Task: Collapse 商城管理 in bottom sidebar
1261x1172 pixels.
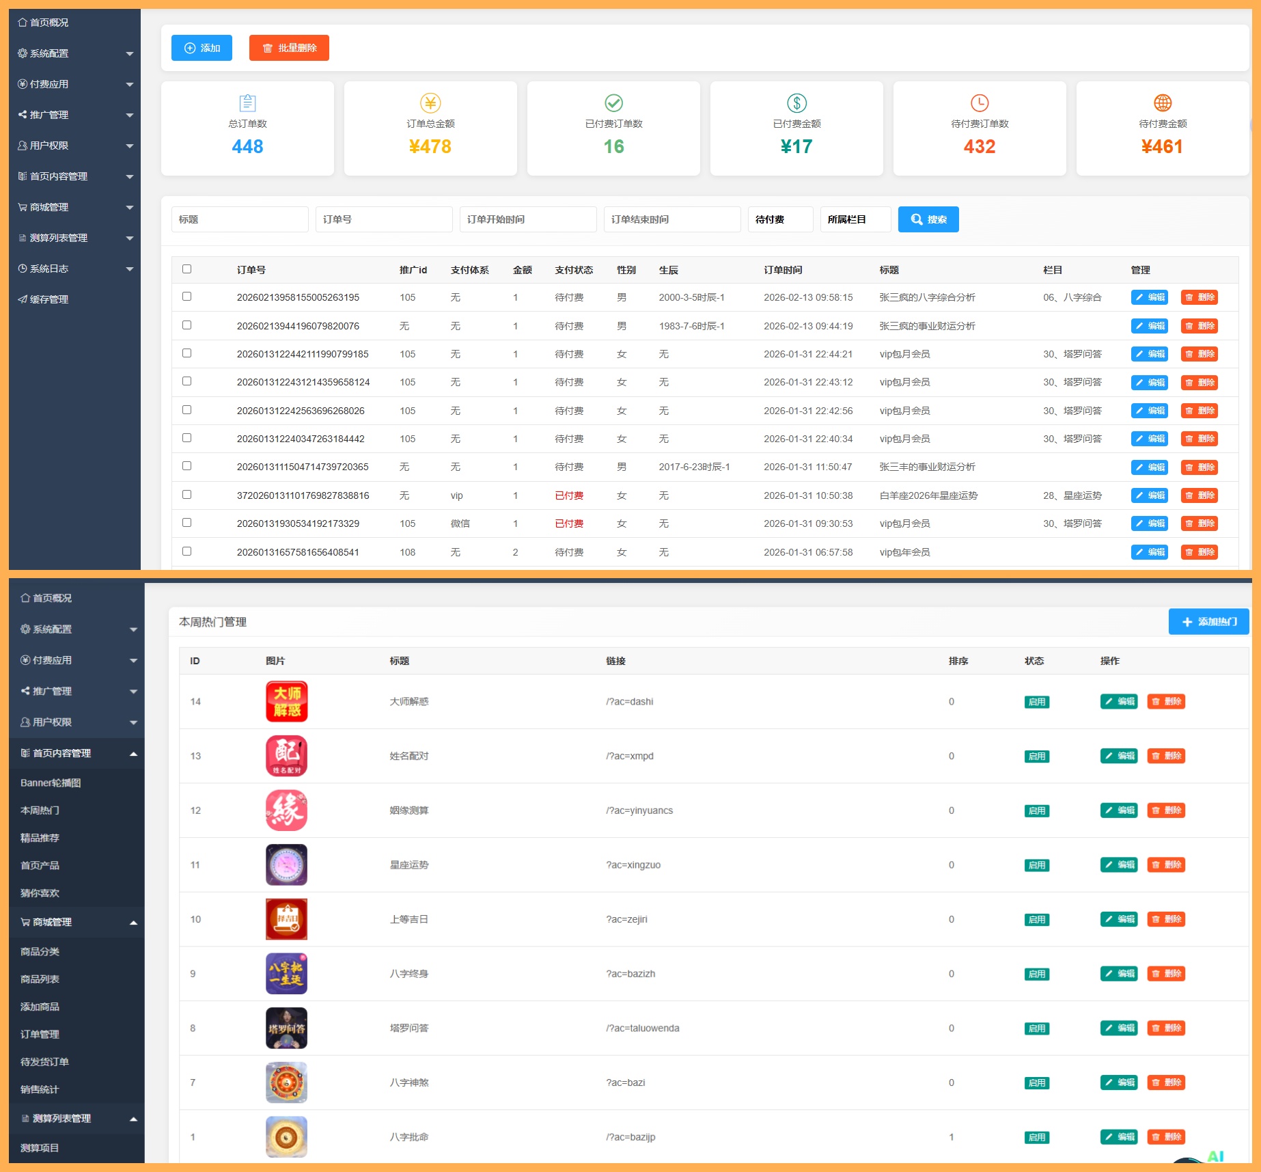Action: point(77,922)
